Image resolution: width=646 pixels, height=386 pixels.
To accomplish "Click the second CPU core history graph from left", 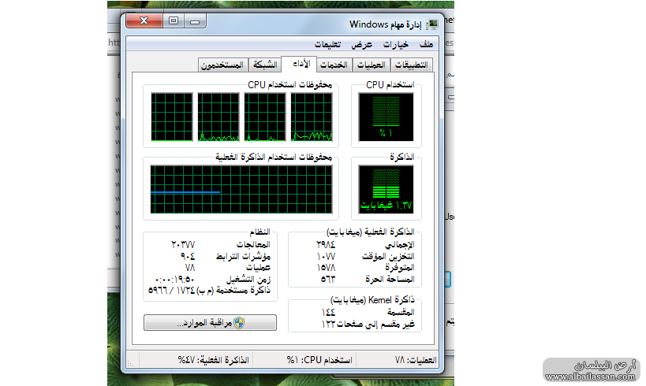I will point(218,117).
